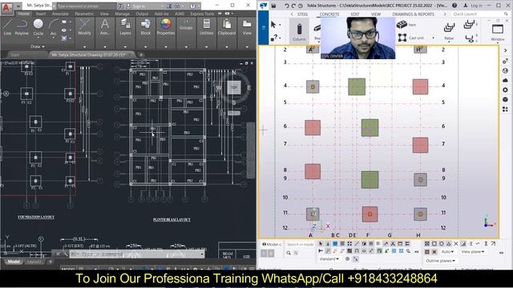513x288 pixels.
Task: Open Tekla help question mark icon
Action: pyautogui.click(x=454, y=6)
